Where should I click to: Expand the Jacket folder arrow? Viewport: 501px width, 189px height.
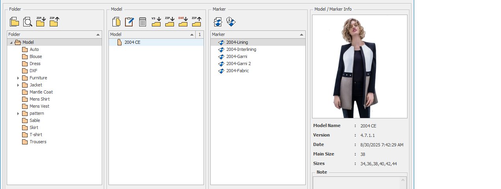click(18, 85)
